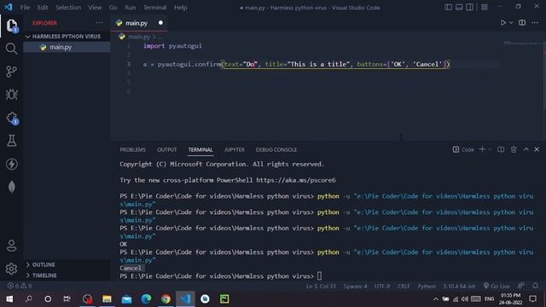Open the Edit menu
This screenshot has height=307, width=546.
(x=43, y=8)
